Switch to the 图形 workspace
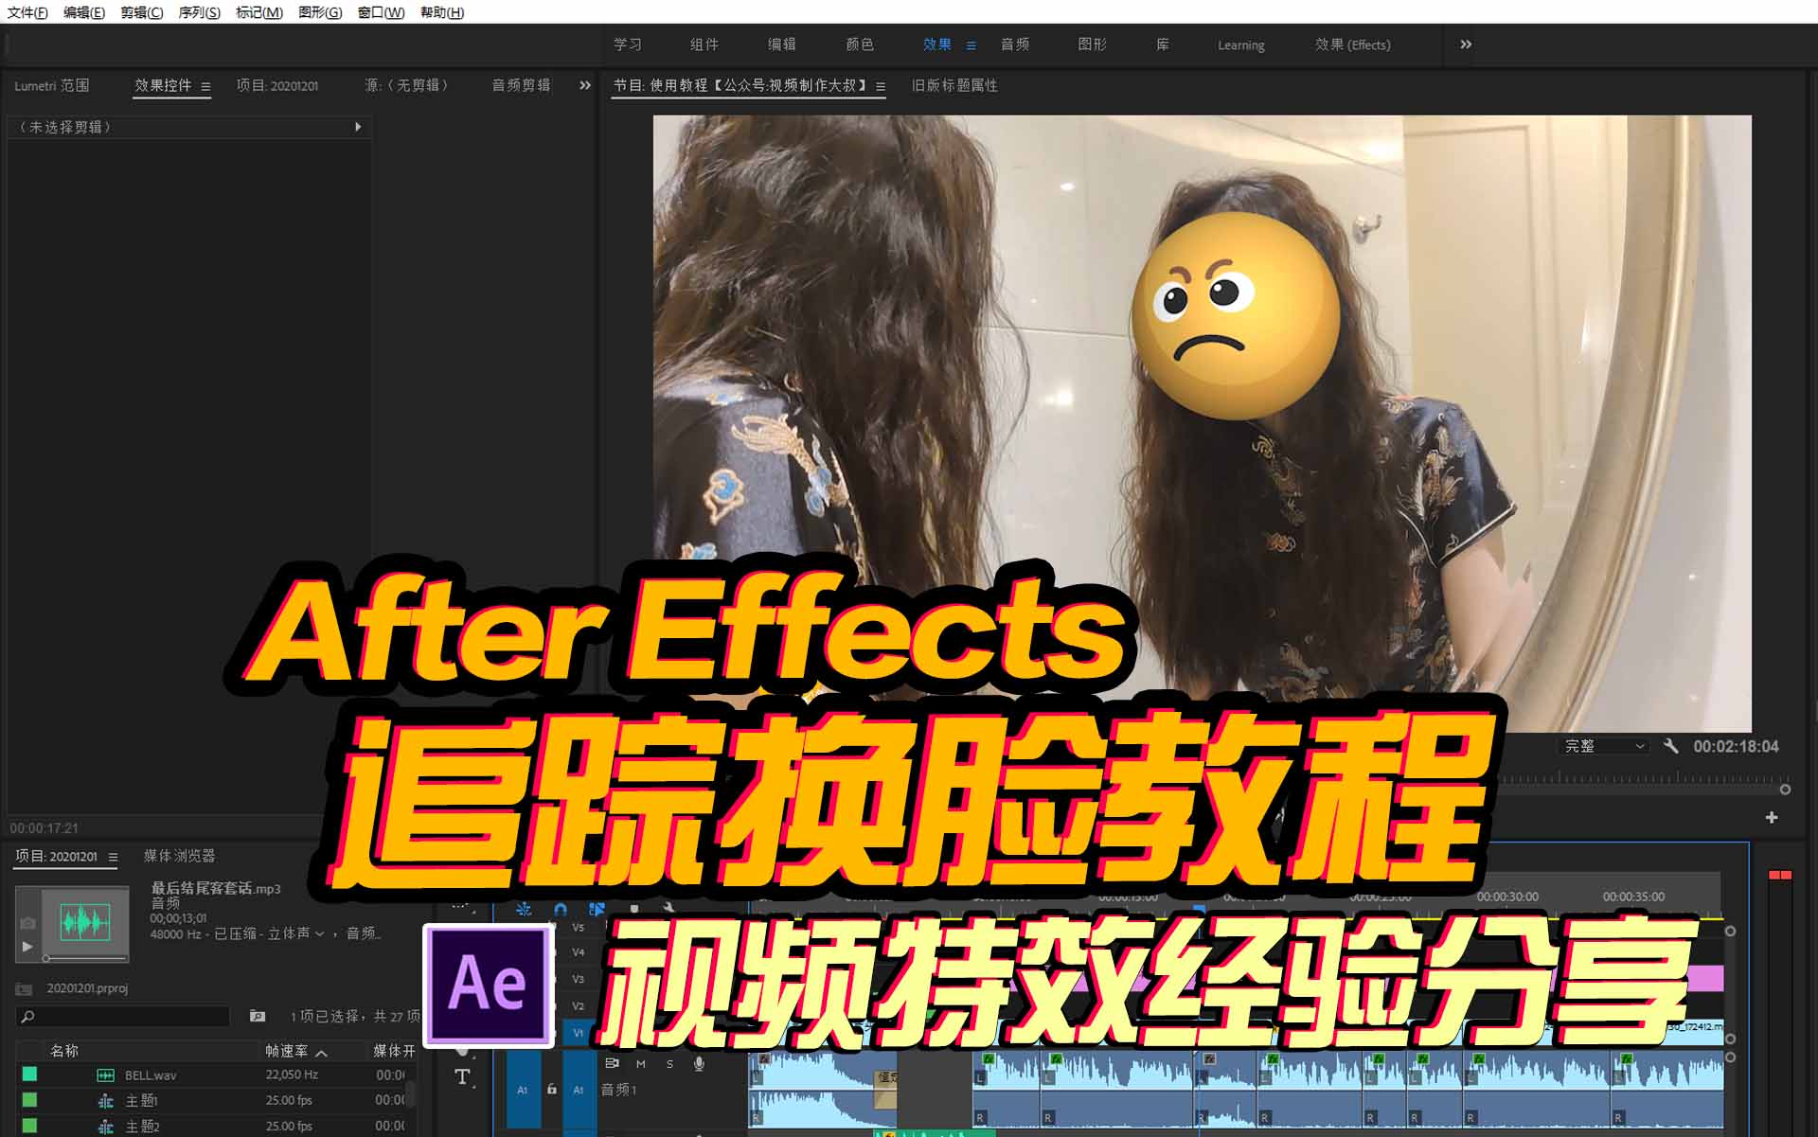 (1093, 44)
